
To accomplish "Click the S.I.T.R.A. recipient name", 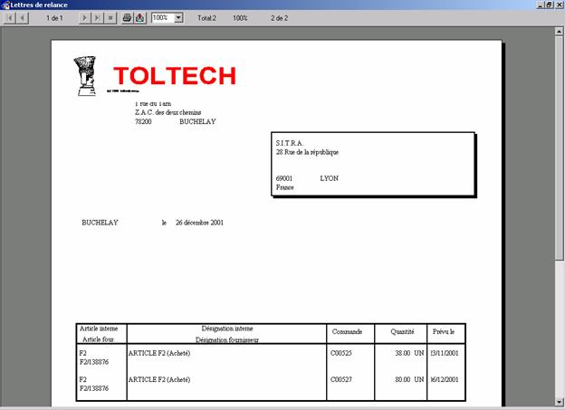I will 290,143.
